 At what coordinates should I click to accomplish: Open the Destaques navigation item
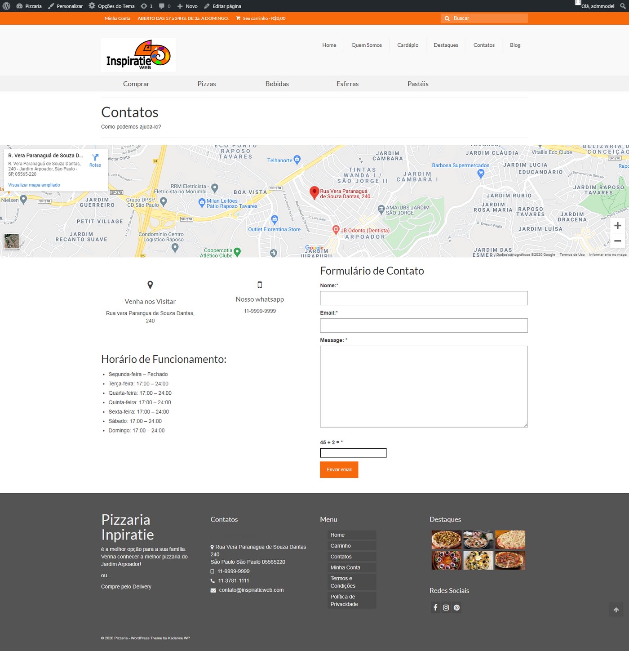coord(446,45)
